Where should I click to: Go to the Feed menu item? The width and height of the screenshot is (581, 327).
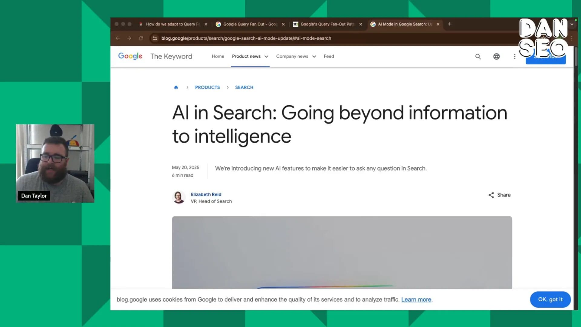(329, 56)
